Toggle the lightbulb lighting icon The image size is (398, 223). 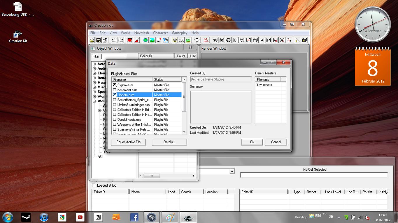coord(175,40)
